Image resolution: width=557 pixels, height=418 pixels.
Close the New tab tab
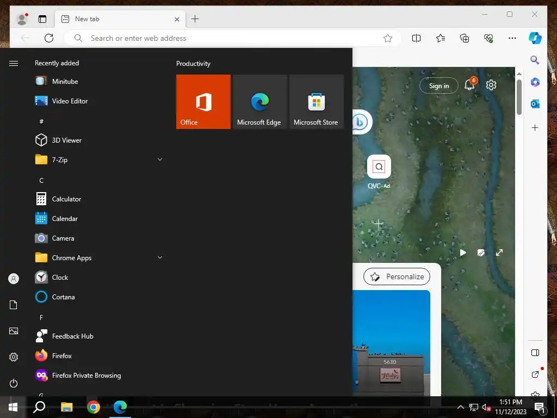(177, 19)
